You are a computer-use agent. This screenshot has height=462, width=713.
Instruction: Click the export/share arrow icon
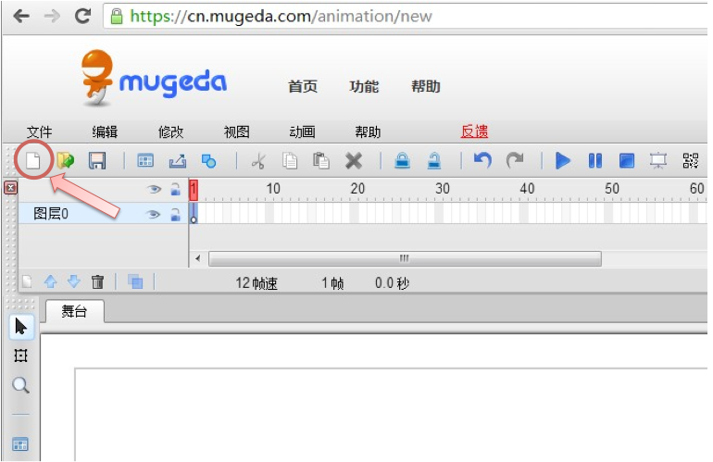click(x=178, y=160)
